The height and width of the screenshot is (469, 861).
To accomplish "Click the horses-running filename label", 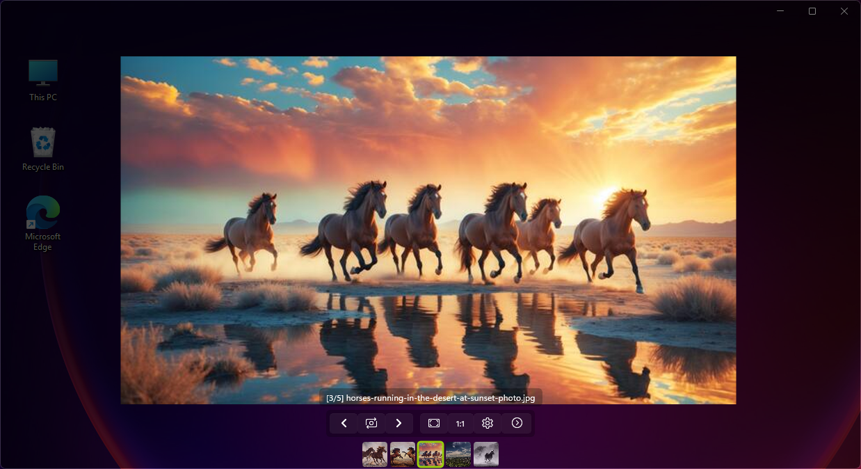I will [x=429, y=397].
